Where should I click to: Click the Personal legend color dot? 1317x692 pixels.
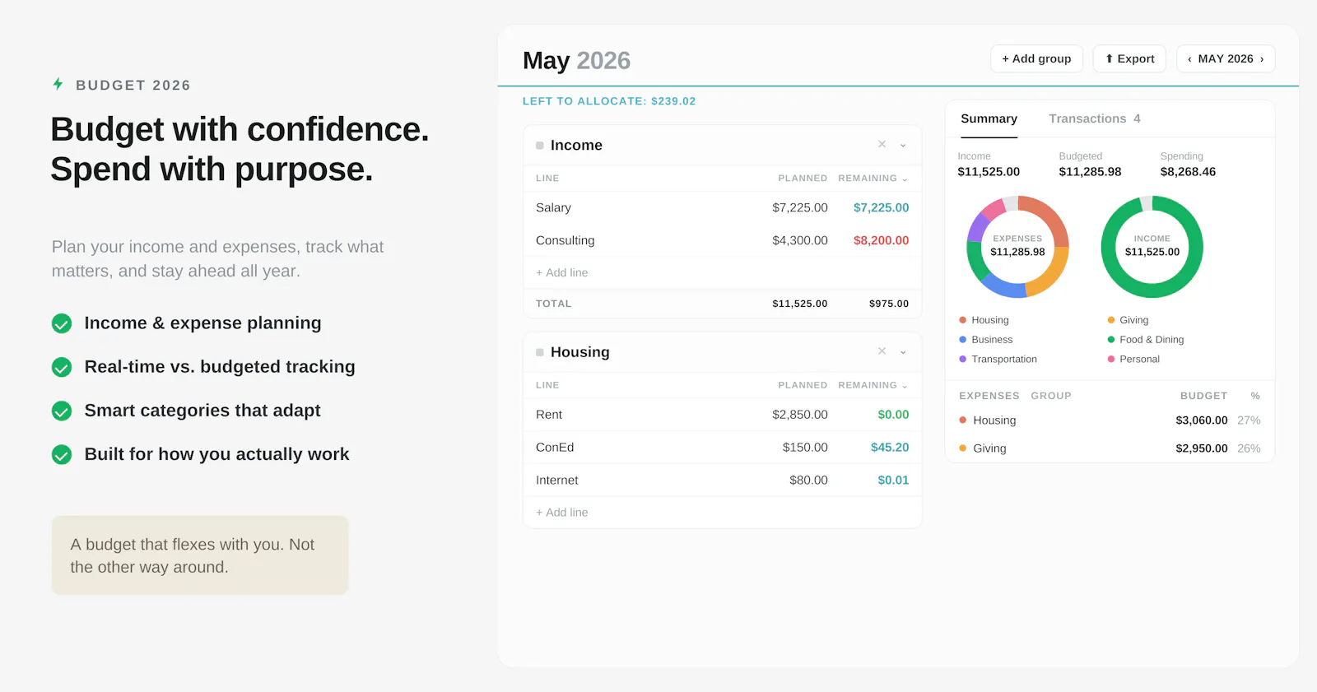tap(1110, 359)
